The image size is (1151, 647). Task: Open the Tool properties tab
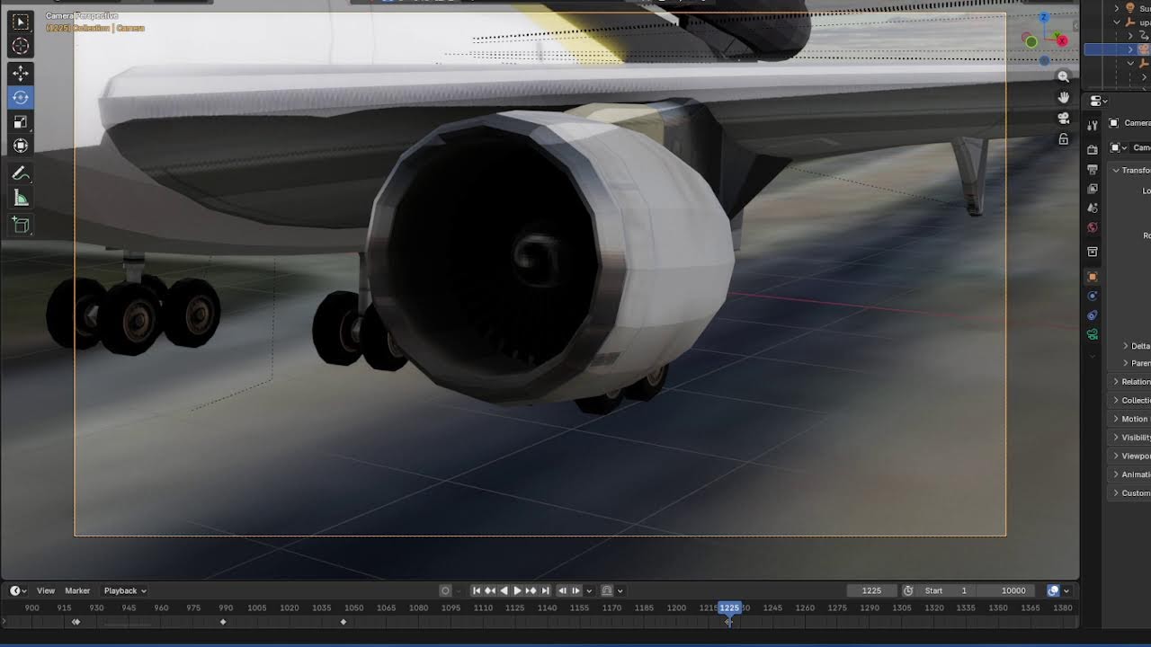click(1093, 126)
